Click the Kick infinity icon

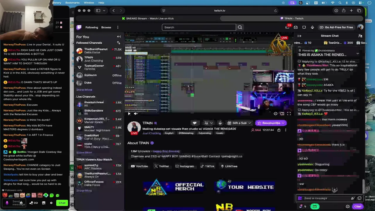pos(36,203)
